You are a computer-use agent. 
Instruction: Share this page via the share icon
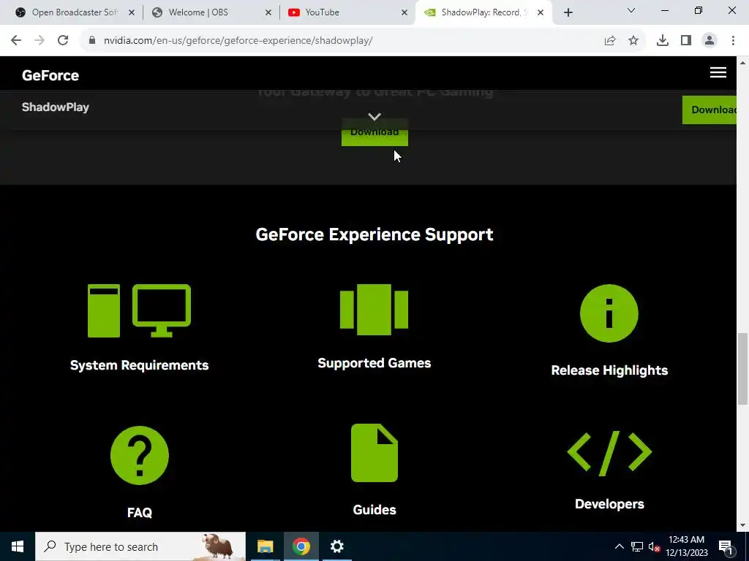(x=610, y=41)
